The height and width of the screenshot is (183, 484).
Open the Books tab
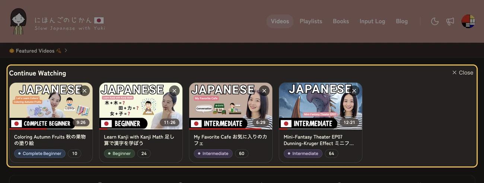[x=341, y=21]
